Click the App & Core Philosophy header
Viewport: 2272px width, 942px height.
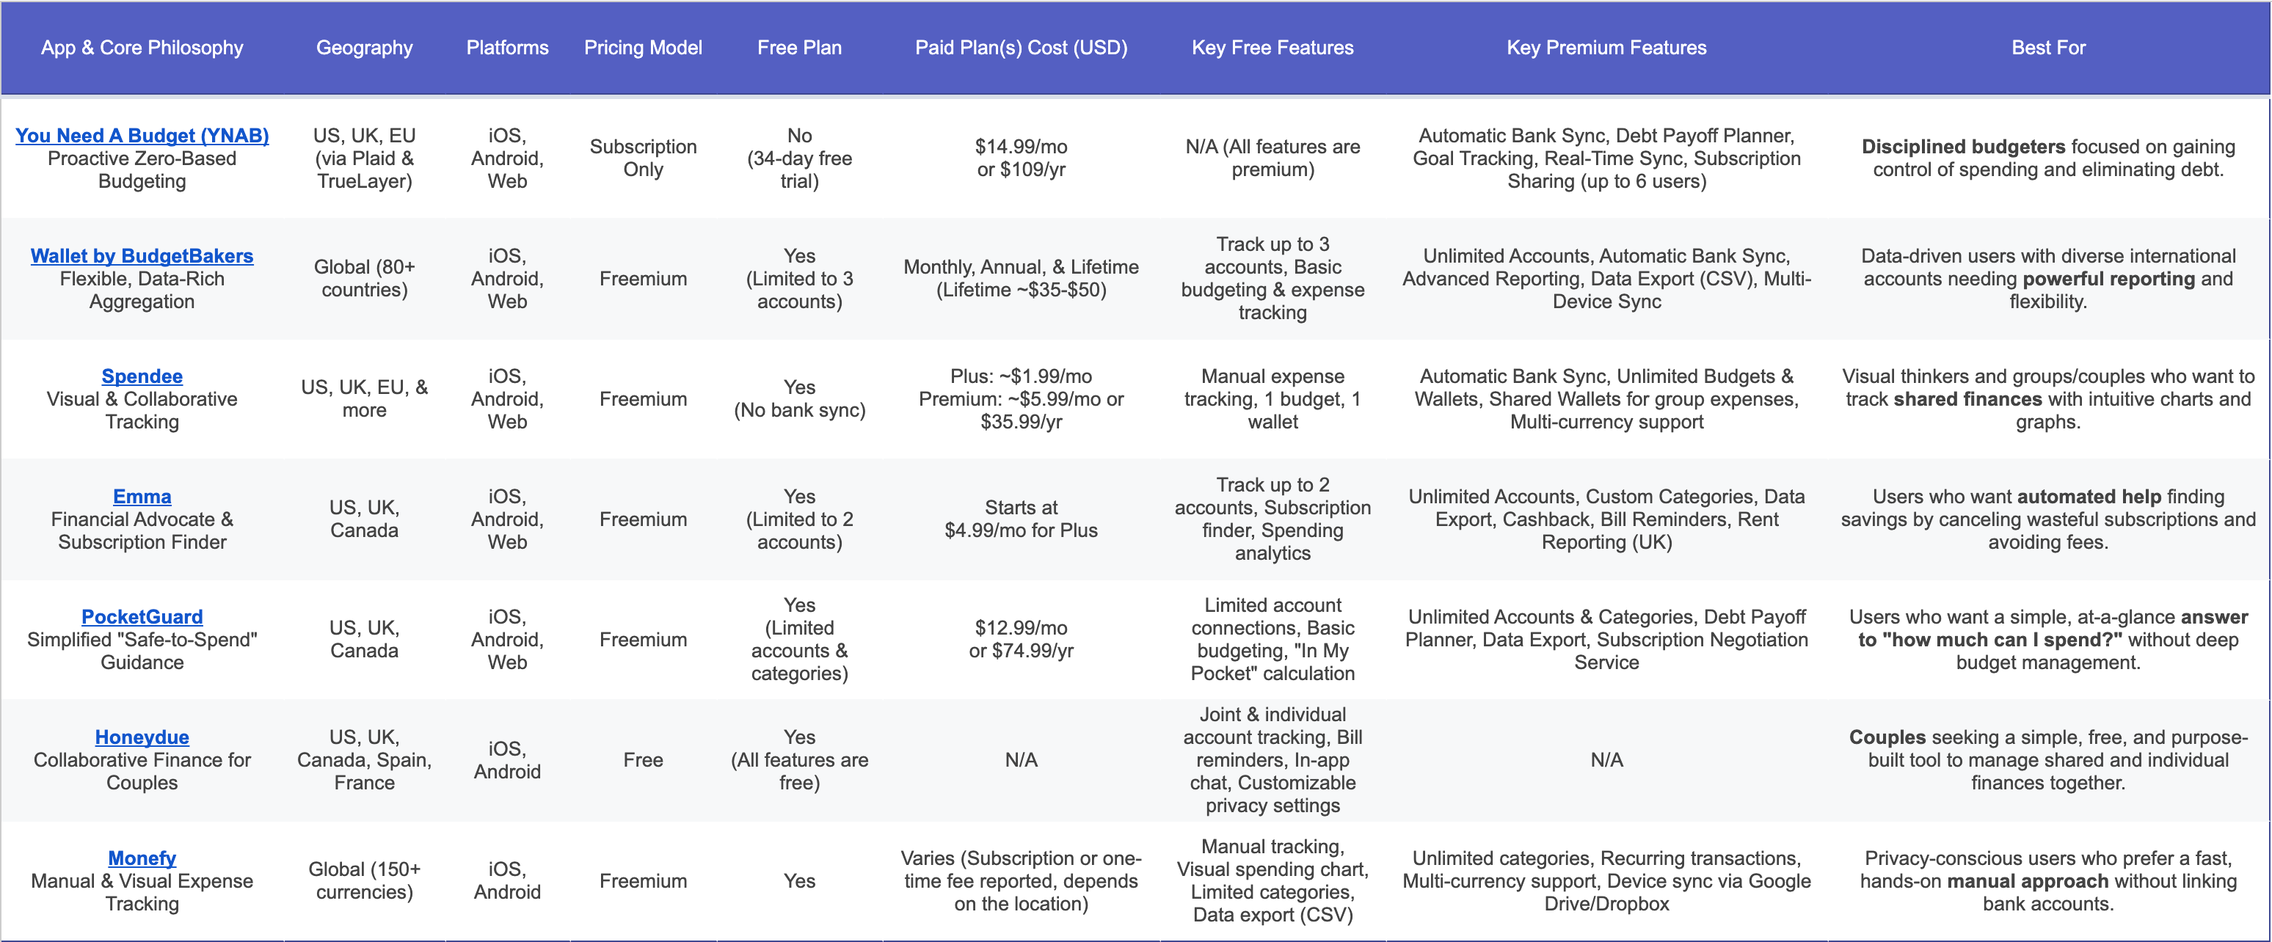pyautogui.click(x=142, y=48)
